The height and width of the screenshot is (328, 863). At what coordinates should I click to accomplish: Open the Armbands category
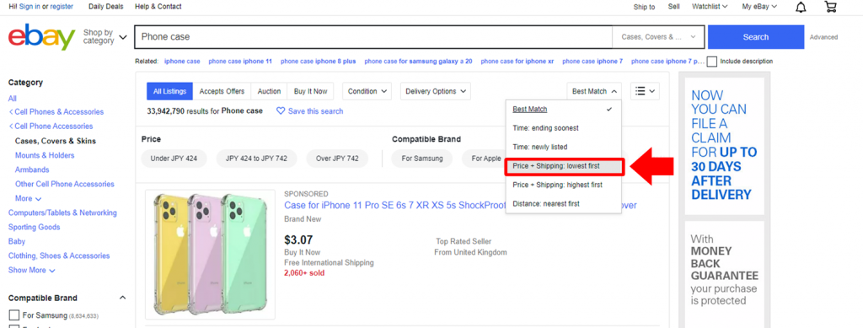[x=32, y=169]
